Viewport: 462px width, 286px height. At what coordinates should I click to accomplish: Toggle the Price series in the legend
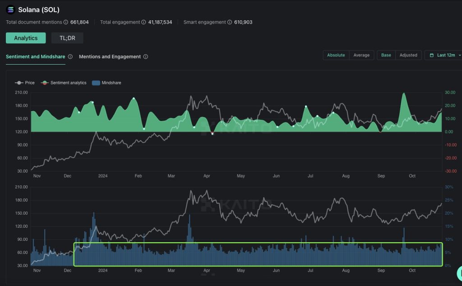click(x=25, y=83)
